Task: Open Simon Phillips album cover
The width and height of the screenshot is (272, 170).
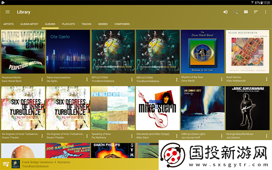Action: (x=113, y=151)
